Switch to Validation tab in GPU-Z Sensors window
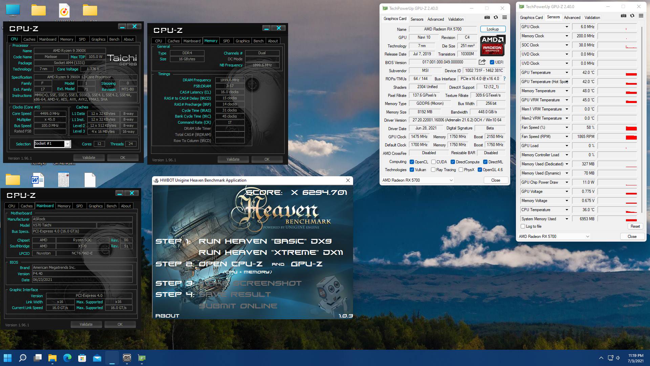This screenshot has width=650, height=366. (x=592, y=18)
